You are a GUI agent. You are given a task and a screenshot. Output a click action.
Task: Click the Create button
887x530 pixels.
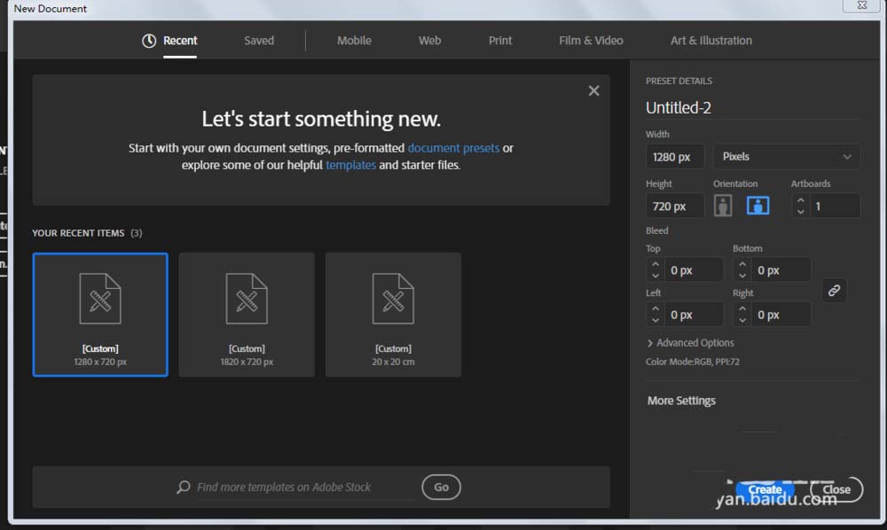coord(765,489)
